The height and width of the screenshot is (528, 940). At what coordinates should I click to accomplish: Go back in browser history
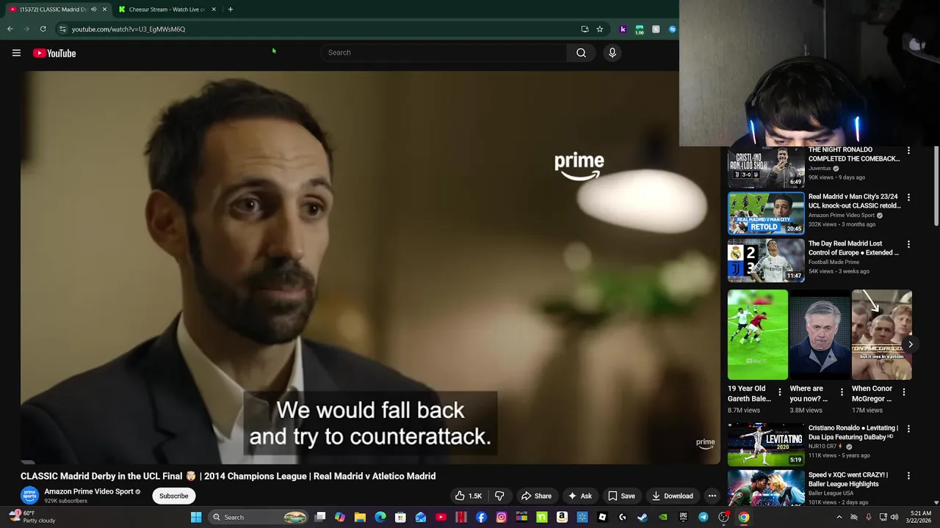(x=10, y=29)
